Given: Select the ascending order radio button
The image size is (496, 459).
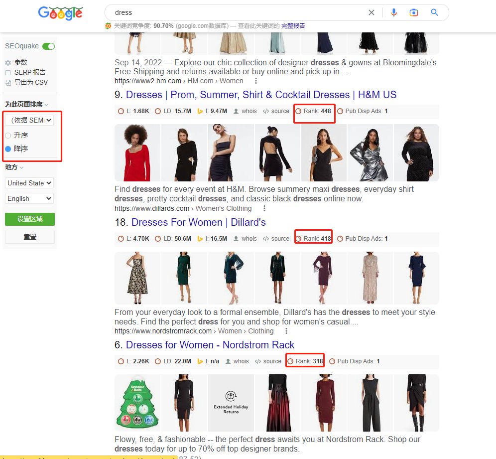Looking at the screenshot, I should point(8,136).
